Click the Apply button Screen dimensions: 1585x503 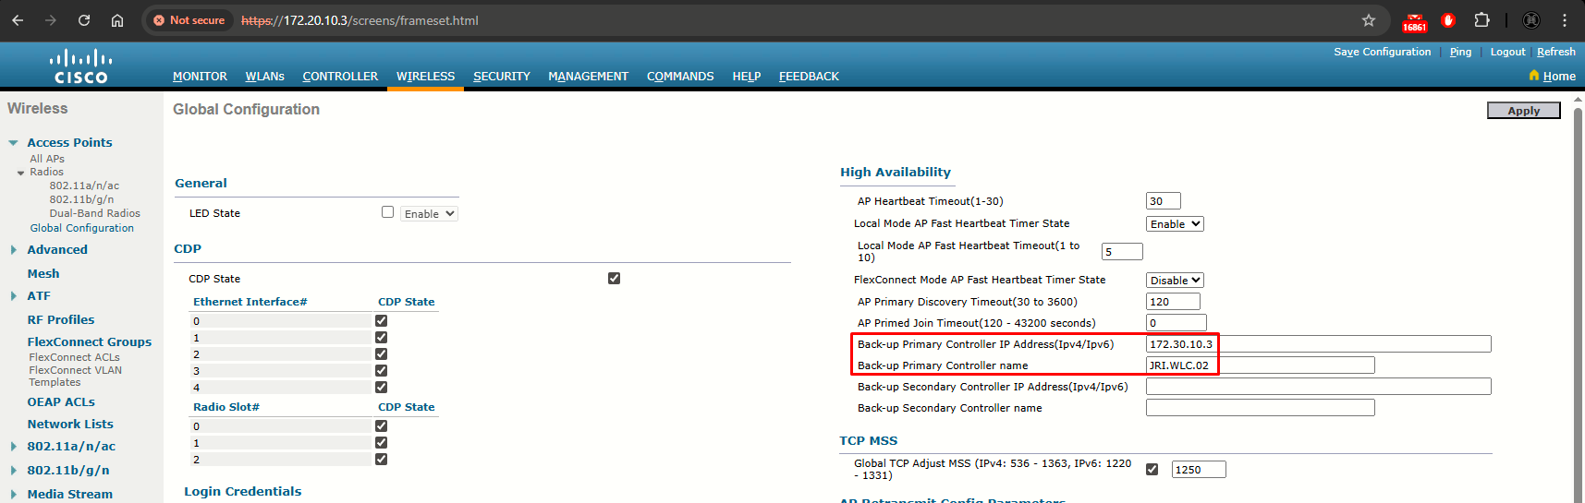(x=1523, y=111)
